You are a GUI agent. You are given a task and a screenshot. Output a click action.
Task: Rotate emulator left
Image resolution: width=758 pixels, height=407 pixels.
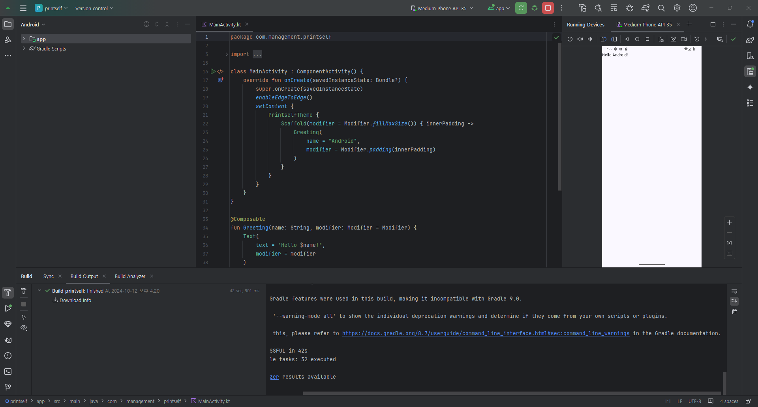tap(603, 39)
